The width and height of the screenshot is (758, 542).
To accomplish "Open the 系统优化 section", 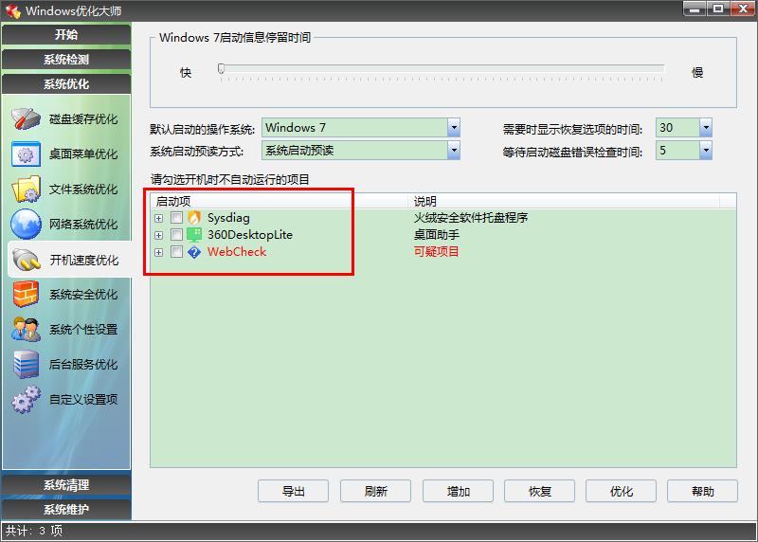I will tap(66, 84).
